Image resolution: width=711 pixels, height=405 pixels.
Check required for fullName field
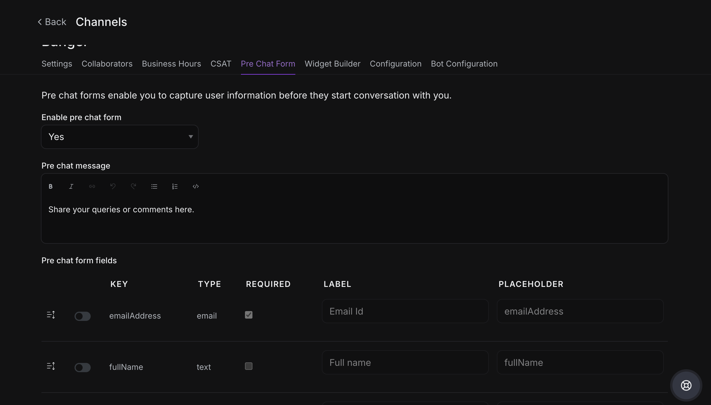[249, 366]
